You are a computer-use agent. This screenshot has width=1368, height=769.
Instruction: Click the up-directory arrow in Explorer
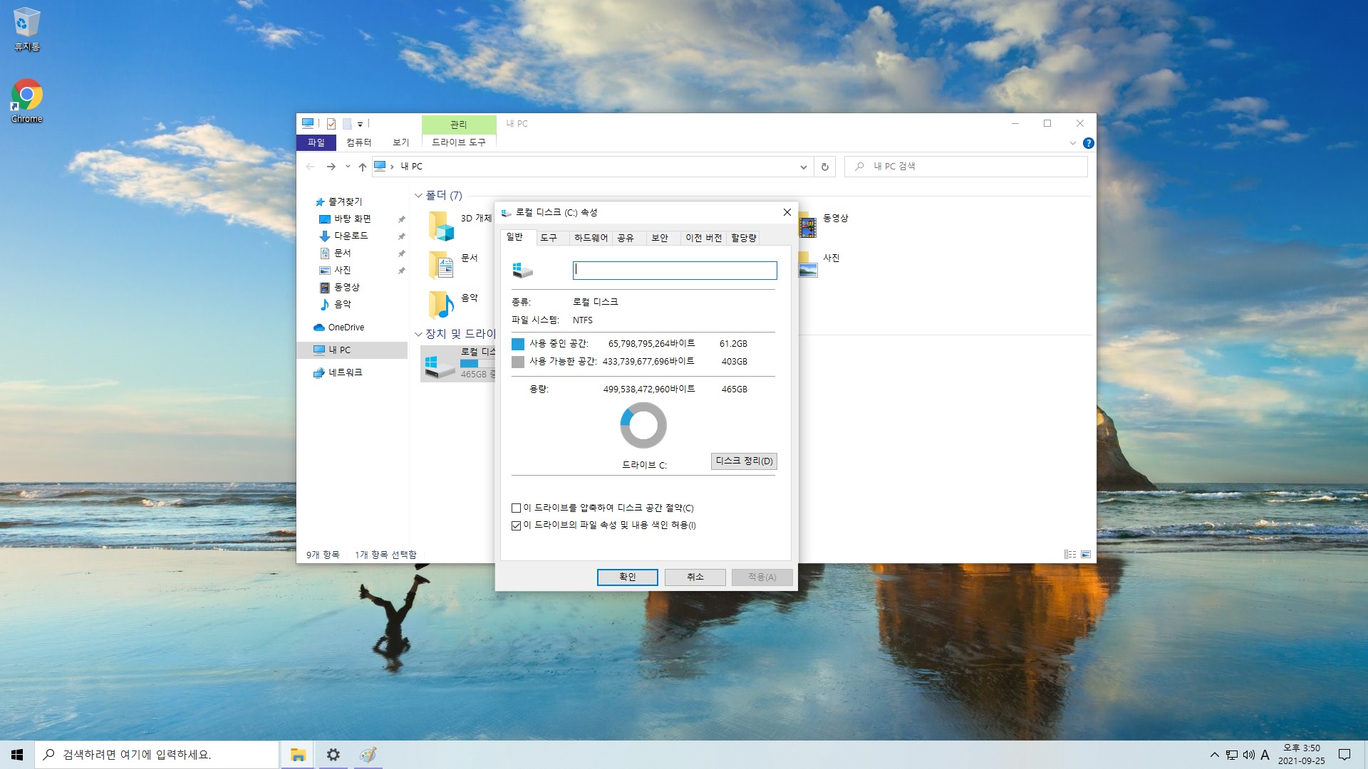[362, 167]
